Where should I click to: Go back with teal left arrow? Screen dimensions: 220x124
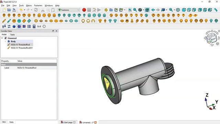(153, 10)
